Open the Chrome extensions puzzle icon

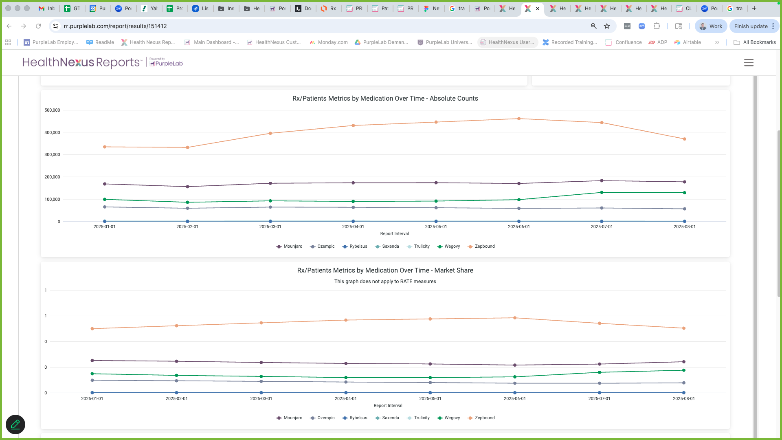point(657,26)
